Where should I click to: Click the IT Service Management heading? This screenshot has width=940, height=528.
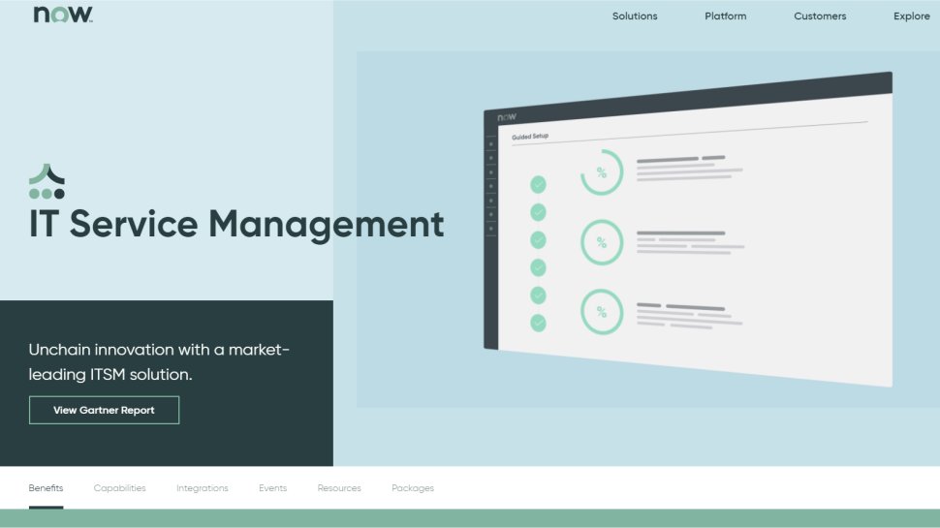(236, 225)
